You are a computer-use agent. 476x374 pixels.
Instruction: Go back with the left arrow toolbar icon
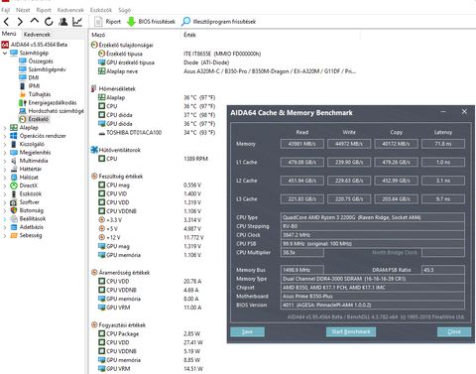pyautogui.click(x=7, y=22)
